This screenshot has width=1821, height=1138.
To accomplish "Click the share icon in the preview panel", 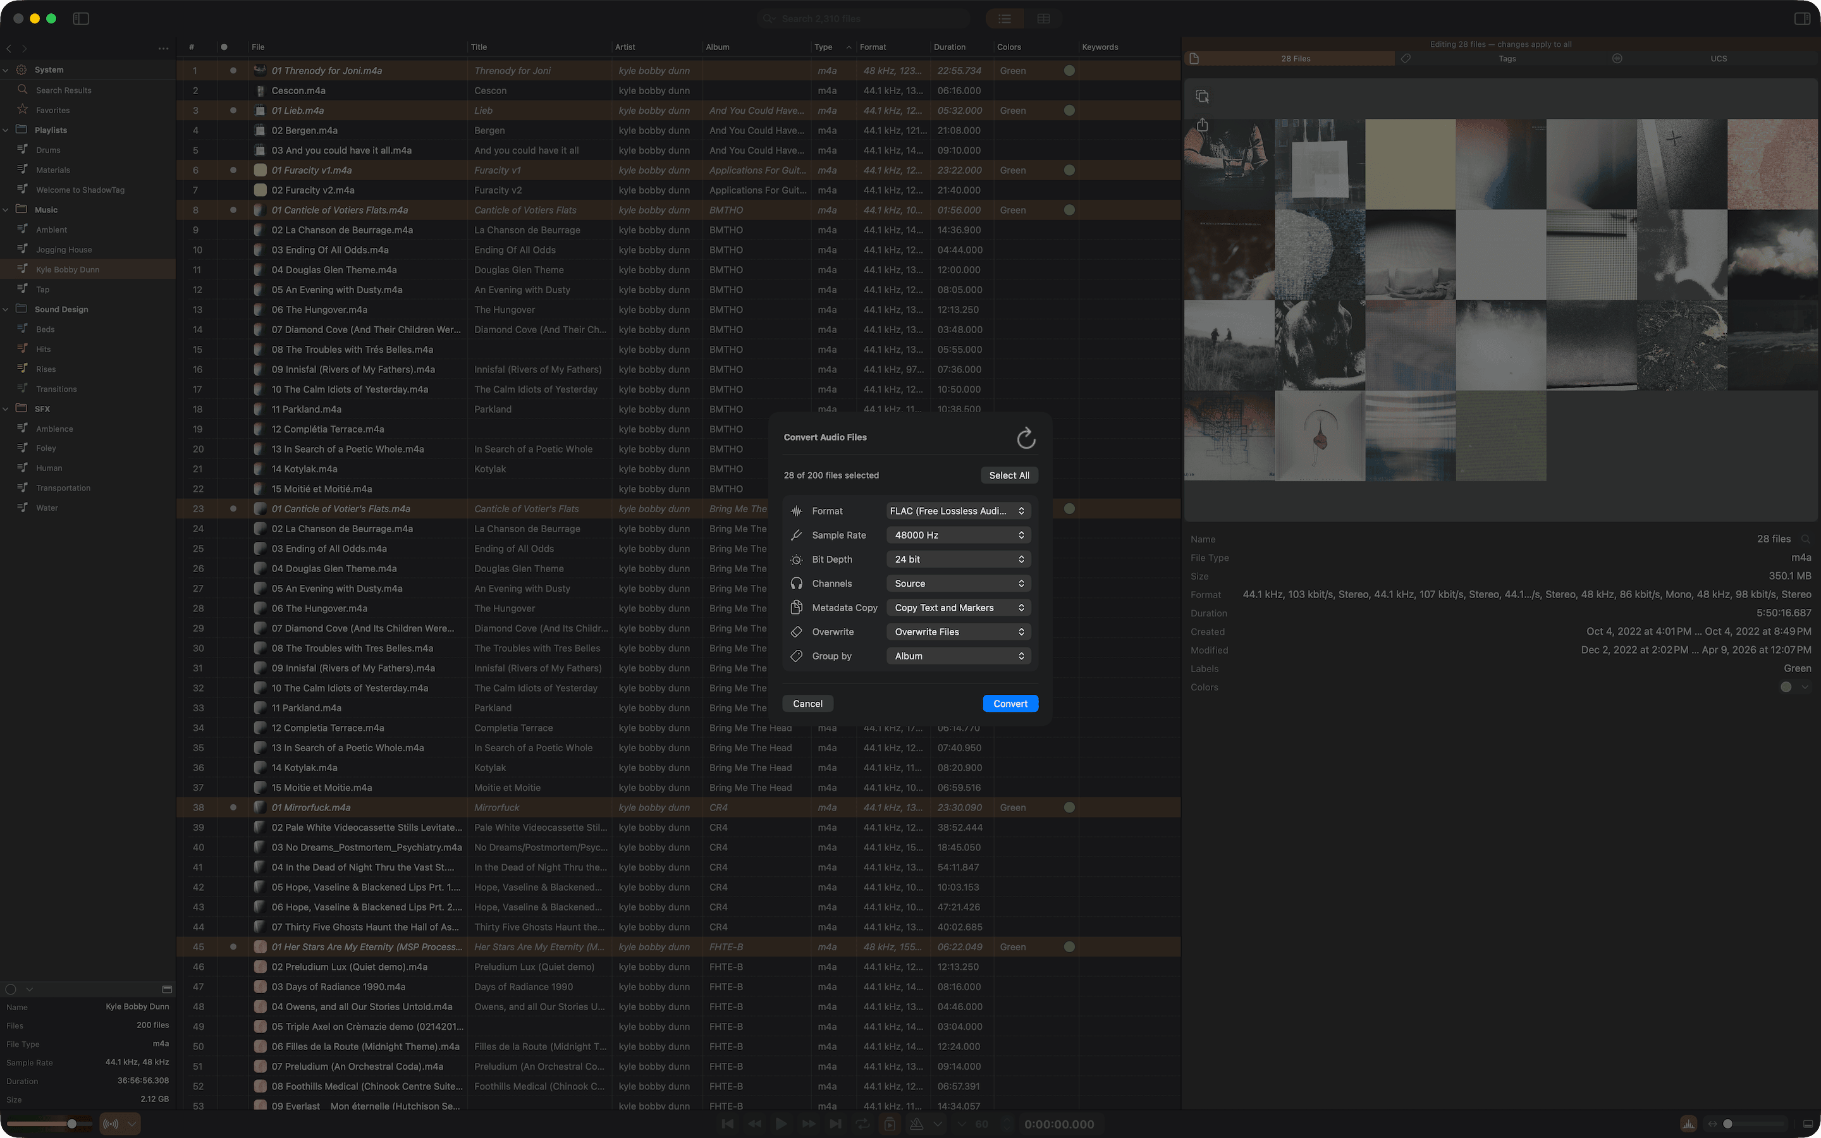I will (1202, 125).
